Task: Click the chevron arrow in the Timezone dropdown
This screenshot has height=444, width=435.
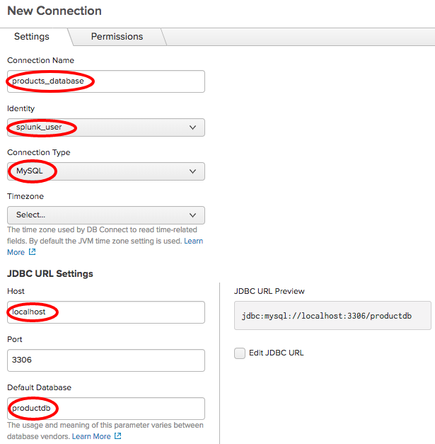Action: coord(192,215)
